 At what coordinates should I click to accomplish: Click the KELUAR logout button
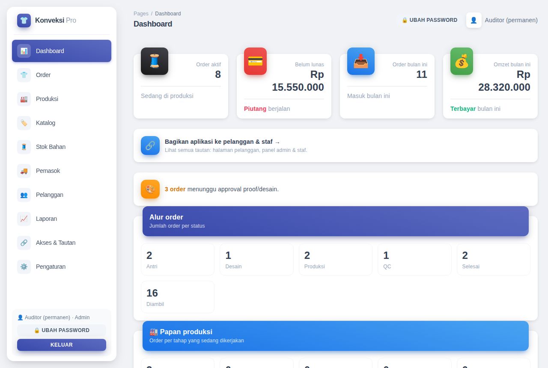tap(62, 345)
